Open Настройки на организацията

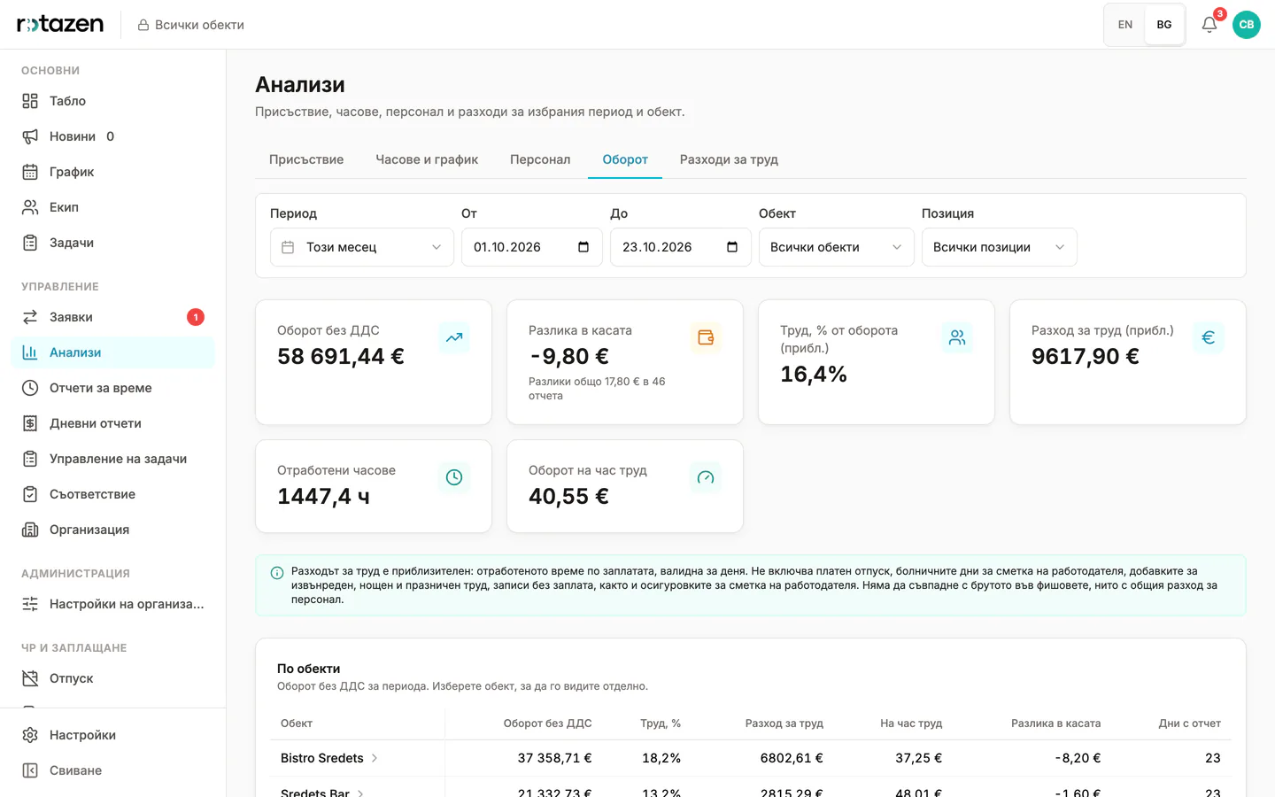click(x=113, y=604)
